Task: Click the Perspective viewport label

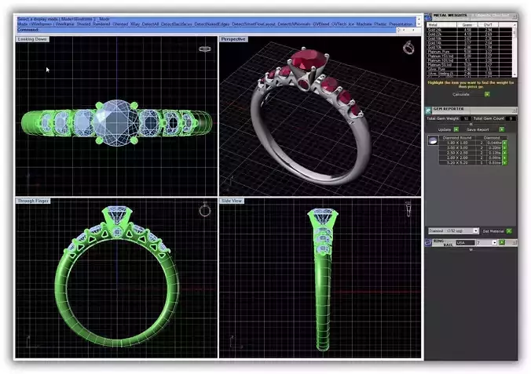Action: click(x=233, y=39)
